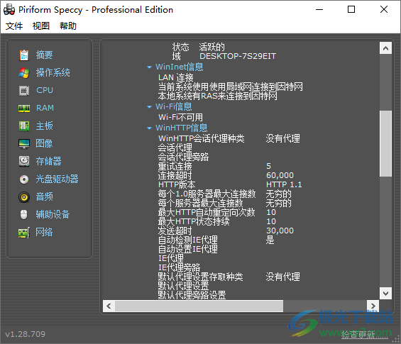401x344 pixels.
Task: Open the 文件 menu
Action: coord(14,26)
